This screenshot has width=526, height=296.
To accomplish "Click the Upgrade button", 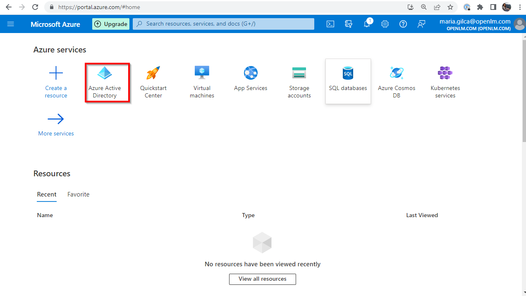I will [x=111, y=24].
